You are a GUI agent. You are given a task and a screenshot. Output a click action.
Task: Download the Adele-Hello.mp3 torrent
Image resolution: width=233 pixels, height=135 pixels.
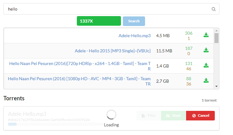(206, 35)
